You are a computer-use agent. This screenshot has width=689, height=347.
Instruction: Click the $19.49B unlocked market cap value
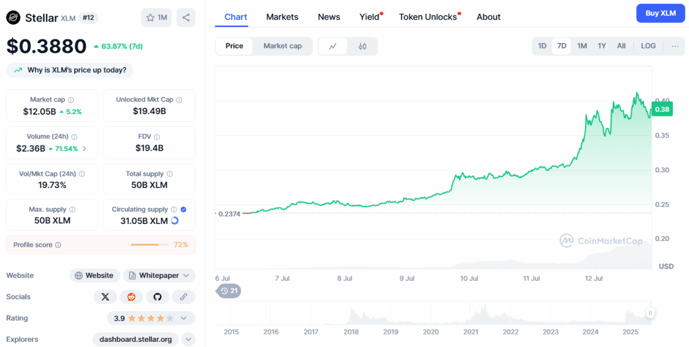pyautogui.click(x=149, y=111)
